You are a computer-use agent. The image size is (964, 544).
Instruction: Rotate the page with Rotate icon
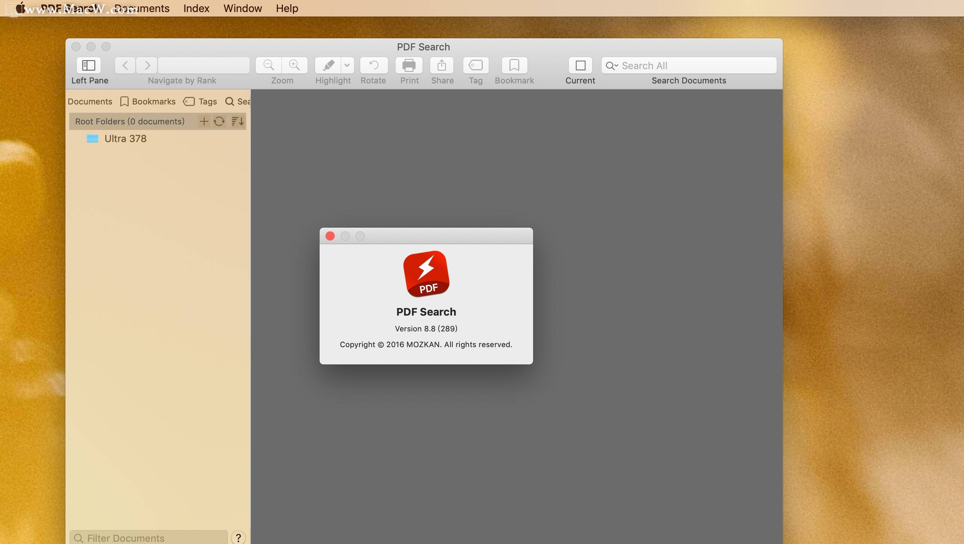point(373,65)
